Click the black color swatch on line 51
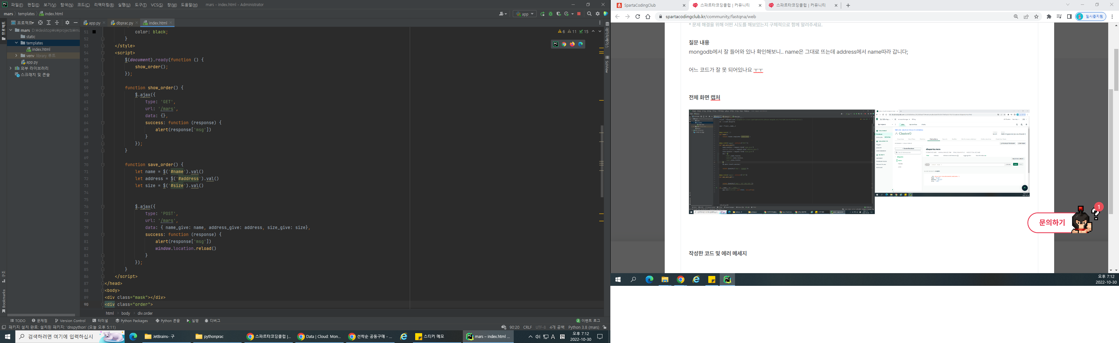Viewport: 1119px width, 343px height. click(94, 32)
